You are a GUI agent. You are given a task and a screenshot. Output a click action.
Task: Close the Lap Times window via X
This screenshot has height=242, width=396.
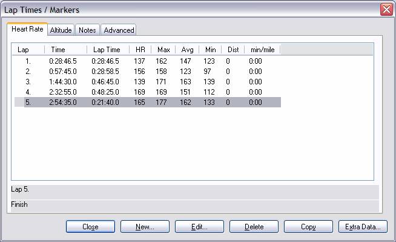387,10
